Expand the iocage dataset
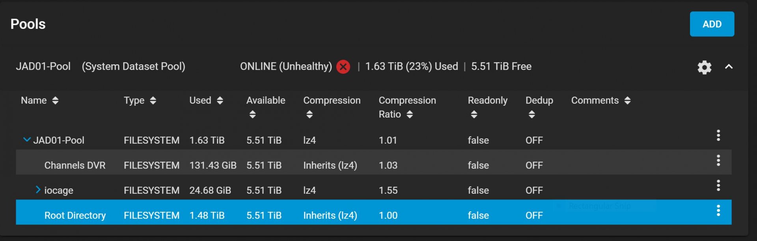The width and height of the screenshot is (757, 241). [x=38, y=190]
